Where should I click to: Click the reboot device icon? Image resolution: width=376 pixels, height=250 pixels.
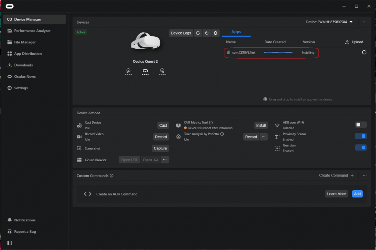click(198, 33)
